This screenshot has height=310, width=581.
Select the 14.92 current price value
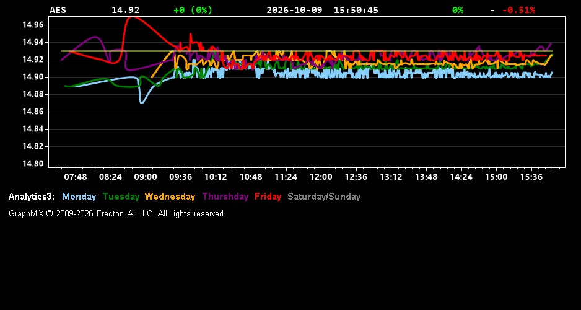[x=126, y=10]
